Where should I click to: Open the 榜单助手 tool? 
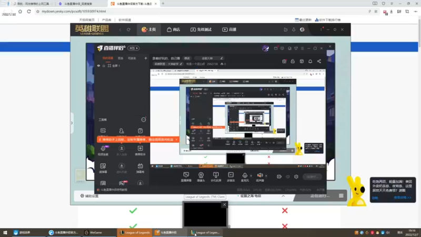pyautogui.click(x=140, y=151)
